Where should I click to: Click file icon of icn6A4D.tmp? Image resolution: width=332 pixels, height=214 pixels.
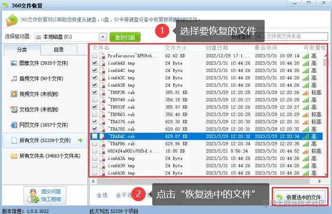[x=102, y=63]
